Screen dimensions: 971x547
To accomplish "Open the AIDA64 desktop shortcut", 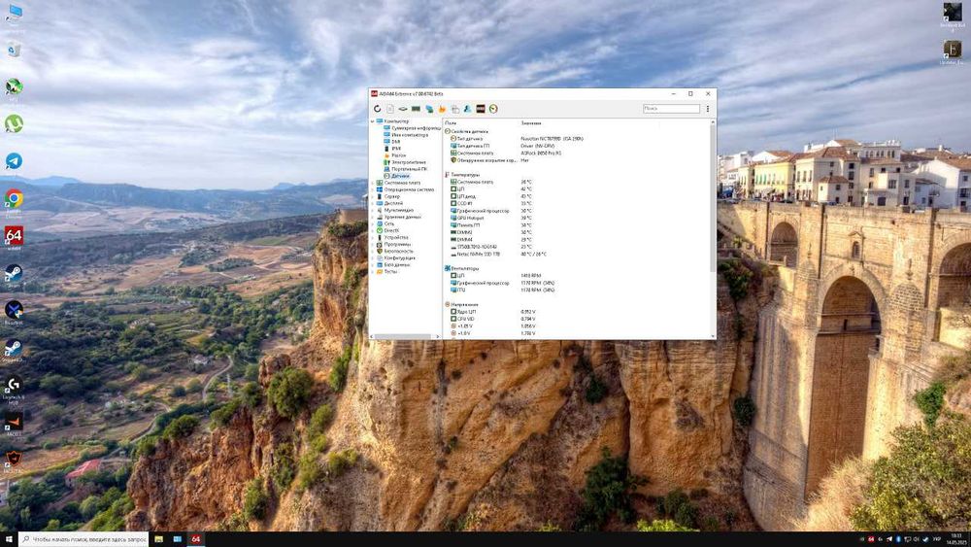I will point(14,236).
